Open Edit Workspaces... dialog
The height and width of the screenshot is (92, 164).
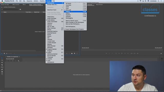point(75,27)
